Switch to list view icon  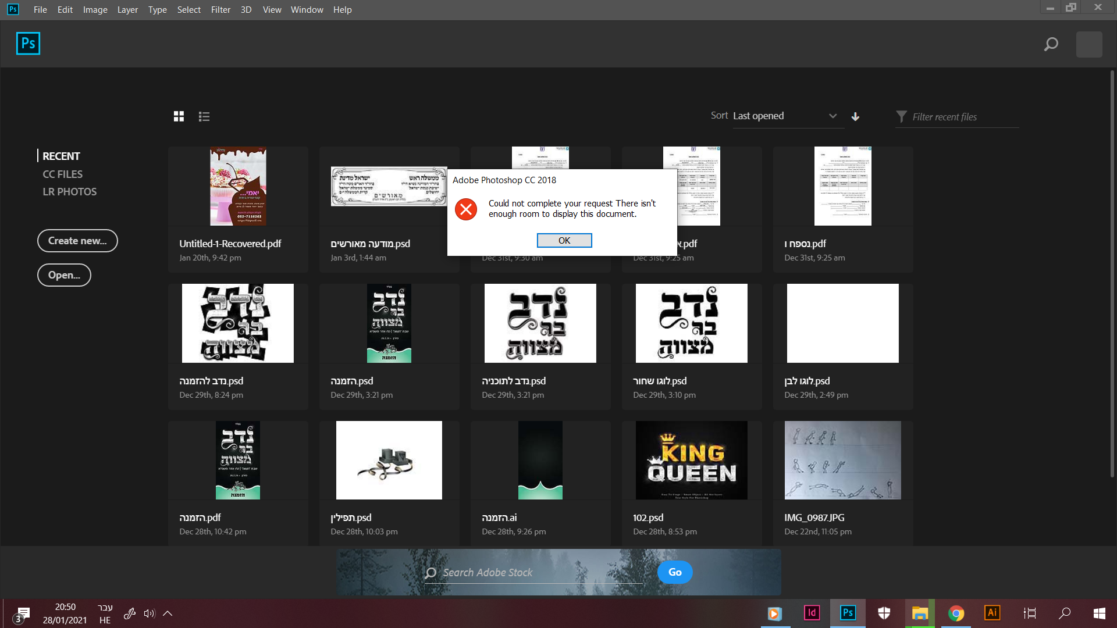click(204, 116)
